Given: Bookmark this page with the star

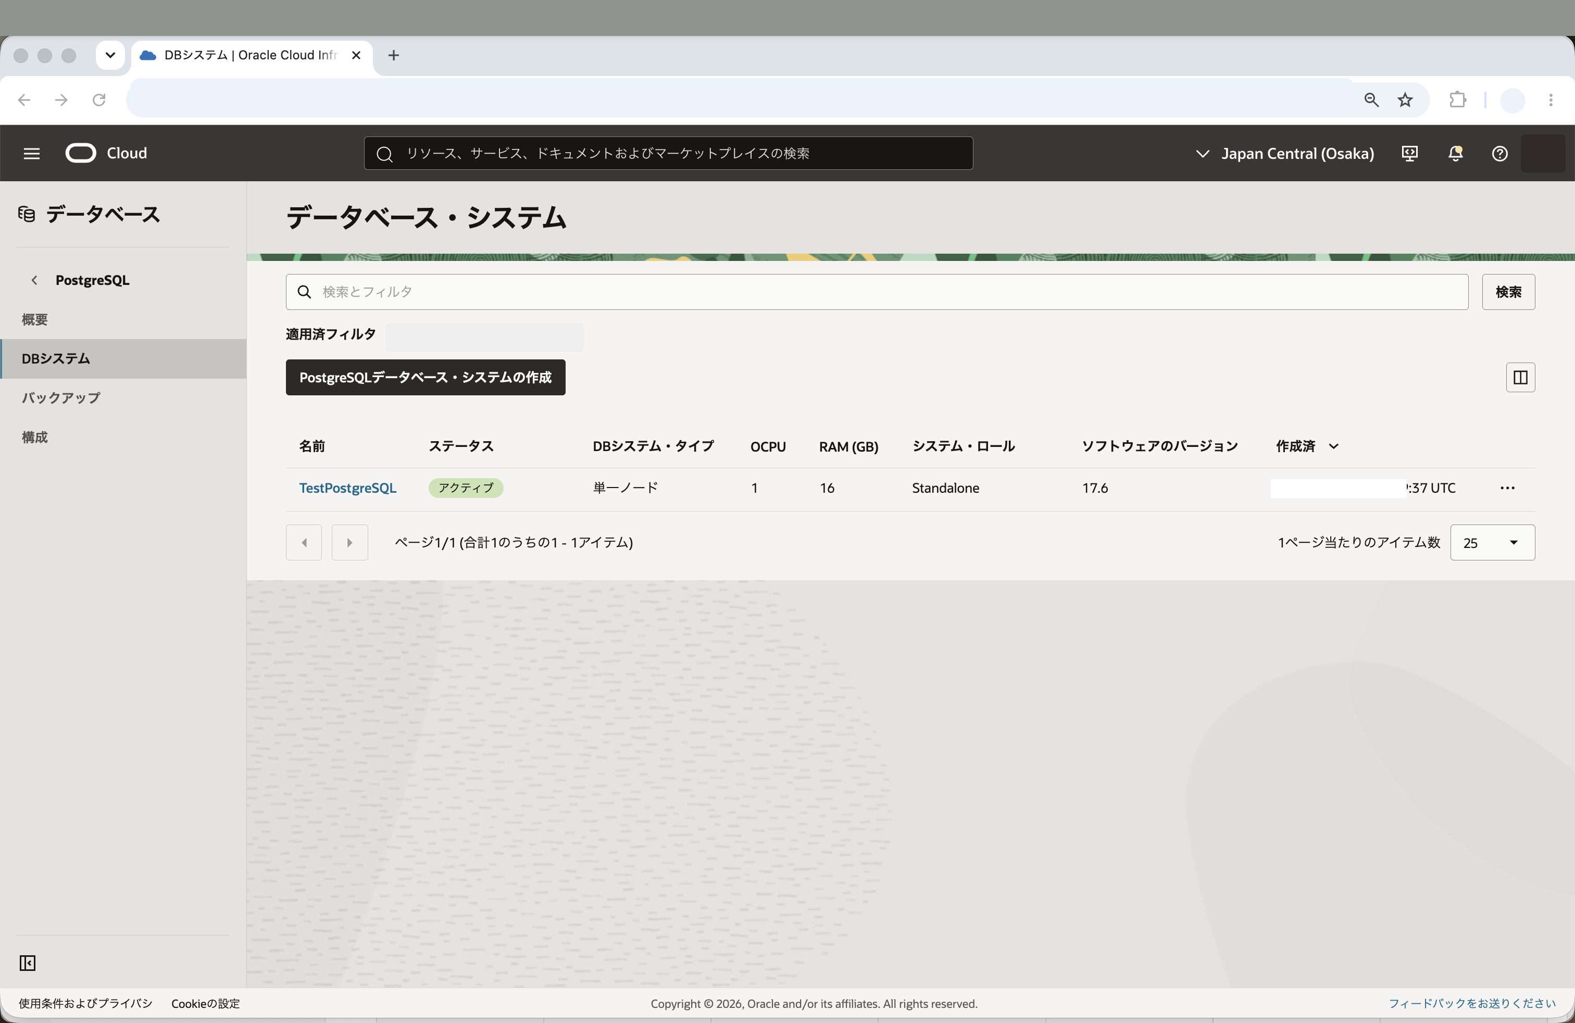Looking at the screenshot, I should click(x=1405, y=100).
